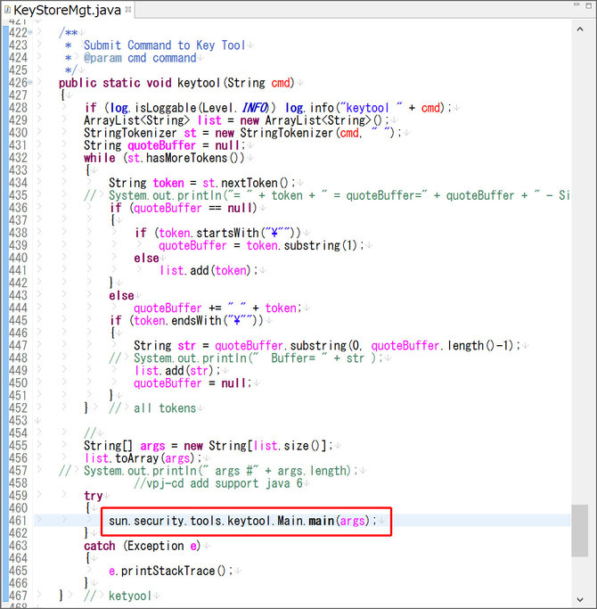Click 'StringTokenizer st' on line 430
Screen dimensions: 597x609
[140, 133]
